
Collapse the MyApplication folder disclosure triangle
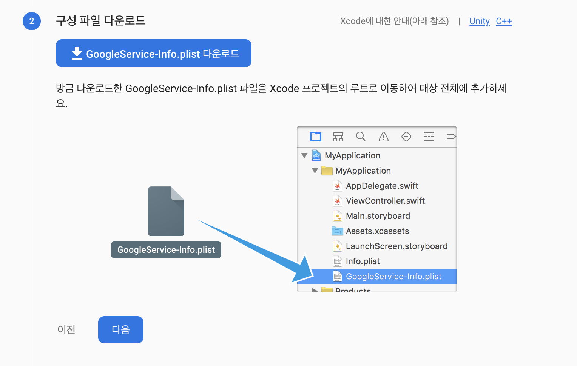(315, 171)
